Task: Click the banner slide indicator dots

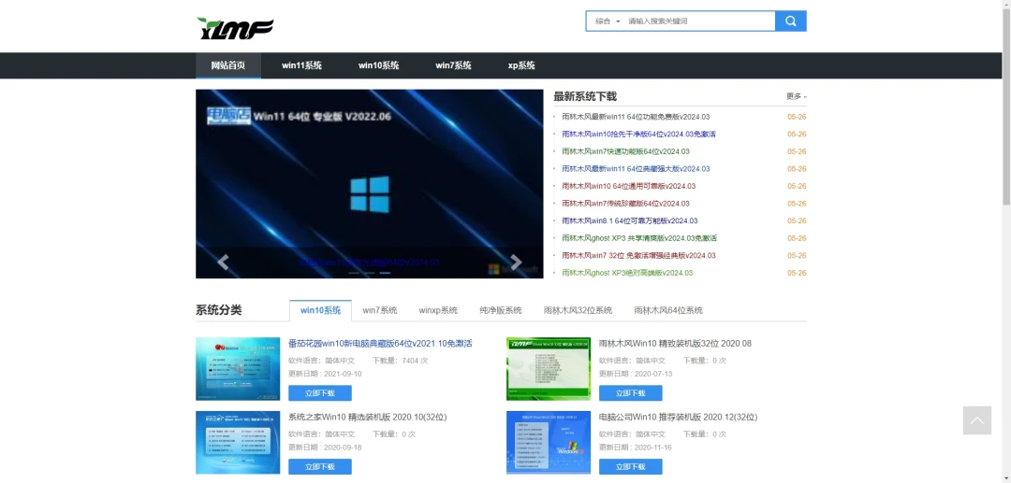Action: [x=369, y=273]
